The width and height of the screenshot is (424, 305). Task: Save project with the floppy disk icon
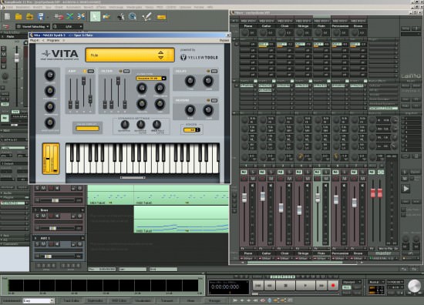pos(41,17)
